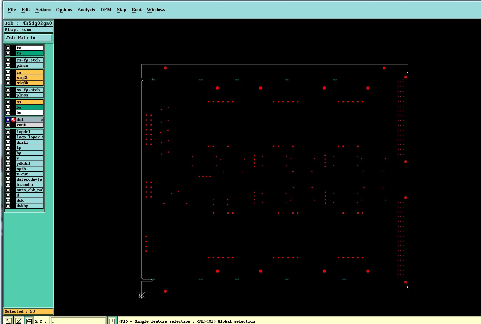Viewport: 481px width, 324px height.
Task: Click the origin datum crosshair marker on canvas
Action: (142, 295)
